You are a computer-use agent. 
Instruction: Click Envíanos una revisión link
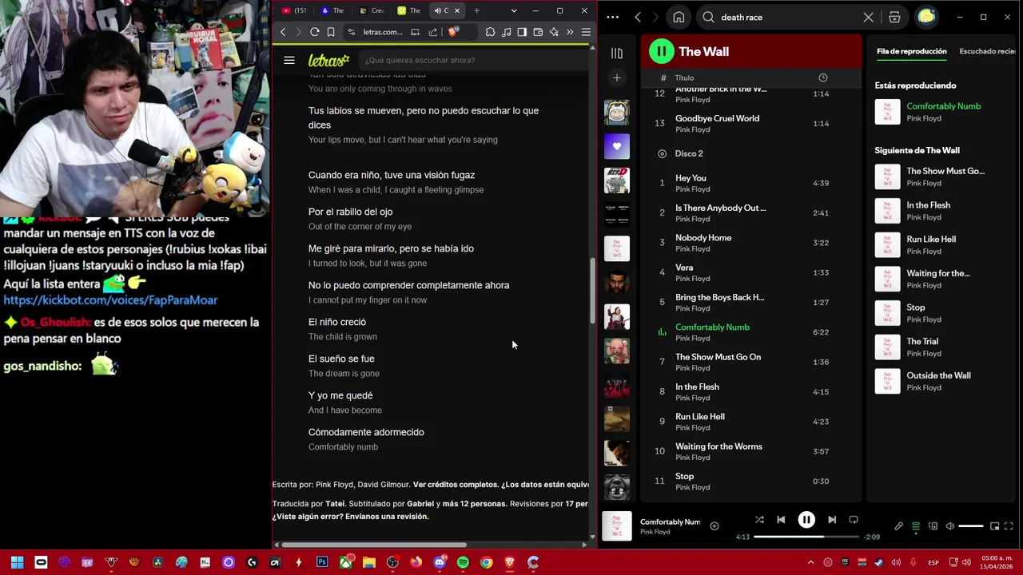[x=388, y=517]
